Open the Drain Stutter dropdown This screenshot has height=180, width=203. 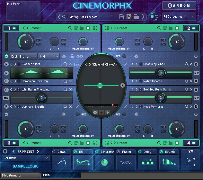tap(23, 57)
